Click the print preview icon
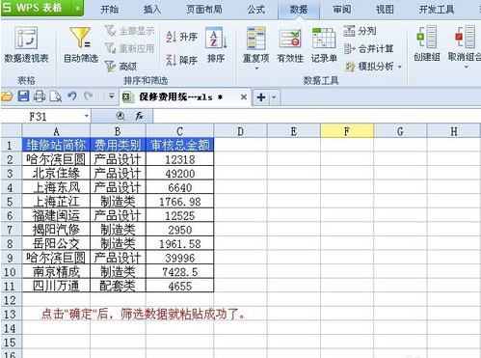The image size is (481, 358). point(56,96)
